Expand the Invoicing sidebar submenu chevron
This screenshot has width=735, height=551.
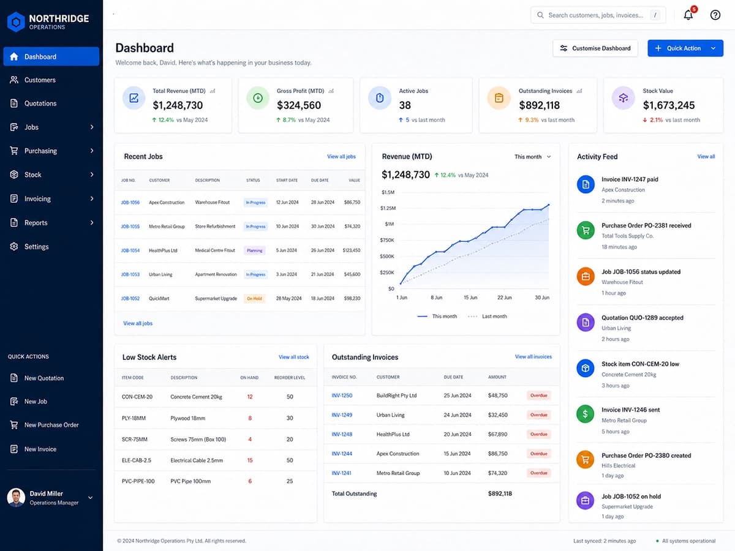click(x=92, y=198)
